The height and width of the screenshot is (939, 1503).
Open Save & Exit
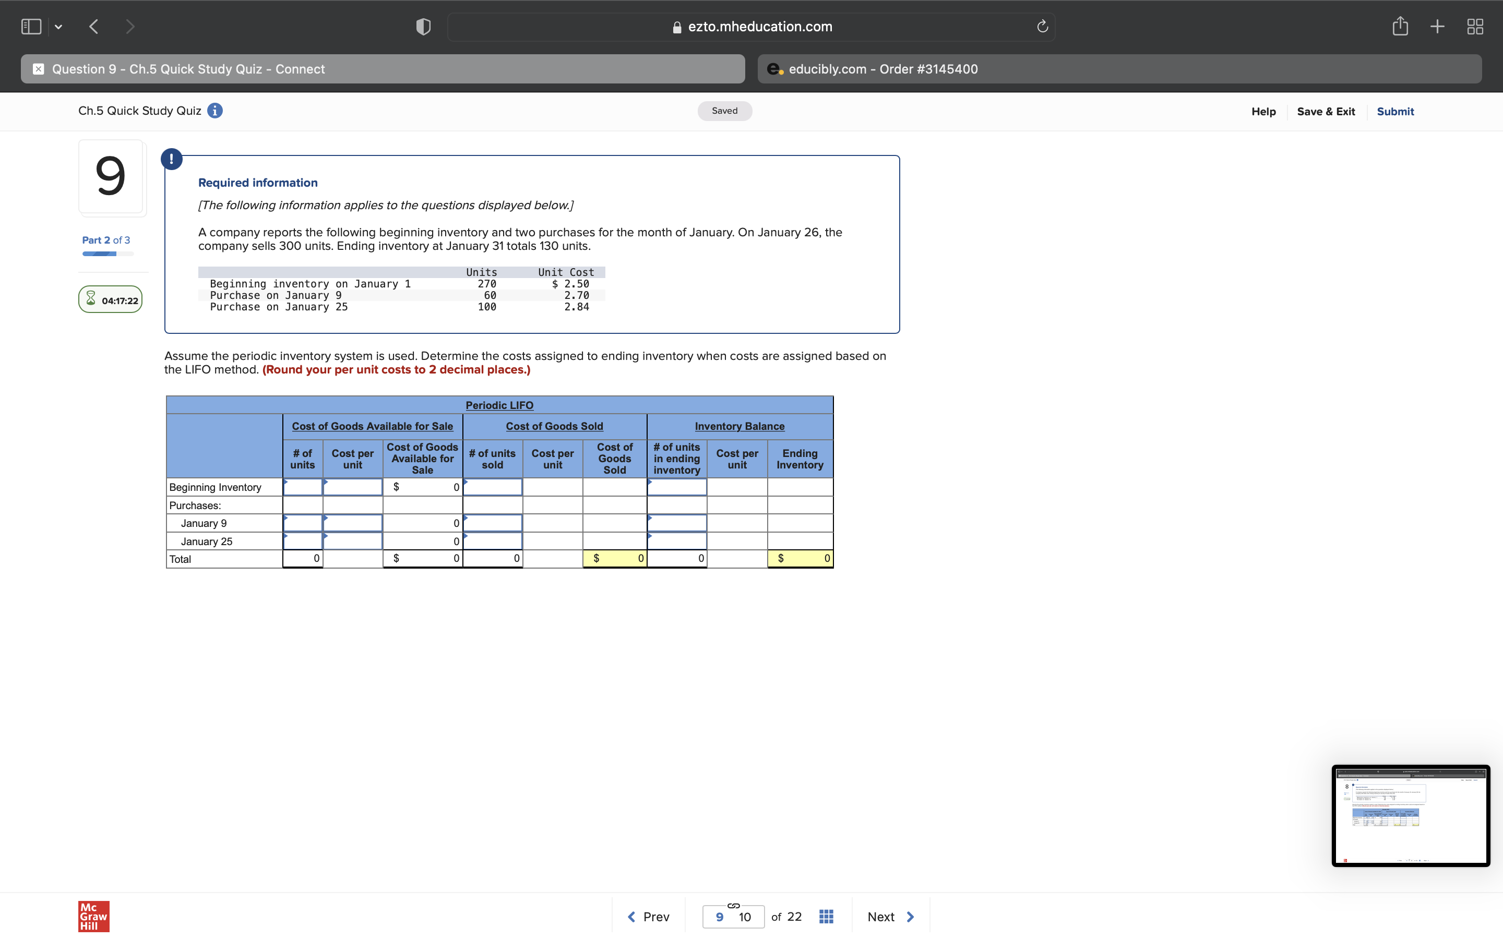(1326, 111)
